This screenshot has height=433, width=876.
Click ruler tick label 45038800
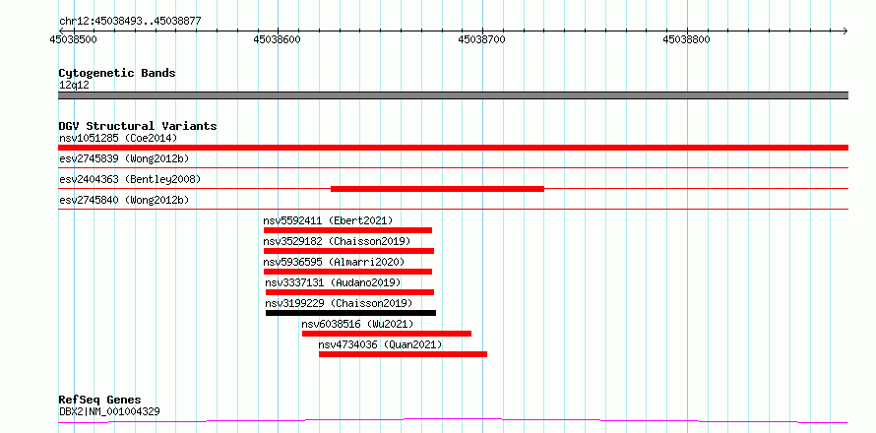pos(686,39)
